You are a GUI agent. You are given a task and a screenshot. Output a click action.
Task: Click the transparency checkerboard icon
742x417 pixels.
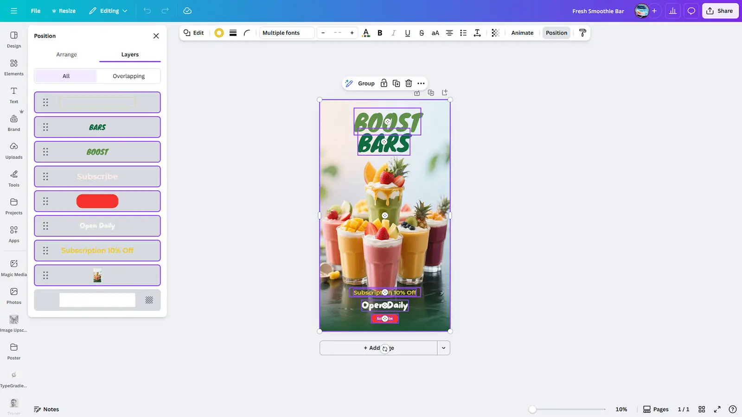[x=495, y=33]
